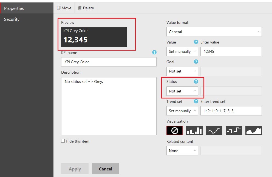Click the KPI preview tile

coord(94,37)
